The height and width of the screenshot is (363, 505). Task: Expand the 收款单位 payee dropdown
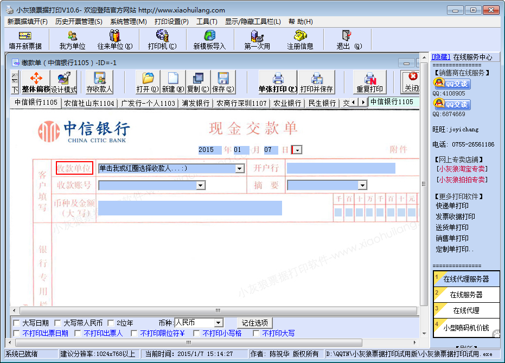(240, 169)
